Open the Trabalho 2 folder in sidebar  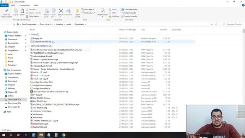12,65
